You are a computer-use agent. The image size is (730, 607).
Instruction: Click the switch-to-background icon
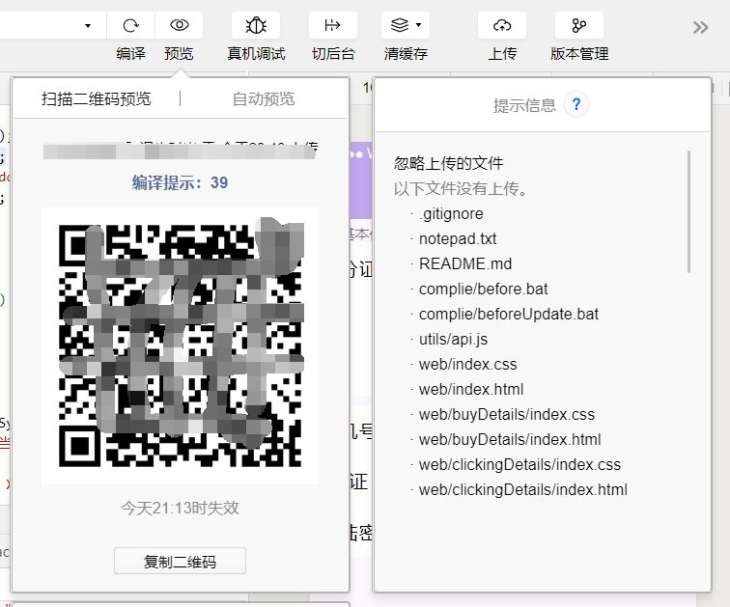click(332, 25)
